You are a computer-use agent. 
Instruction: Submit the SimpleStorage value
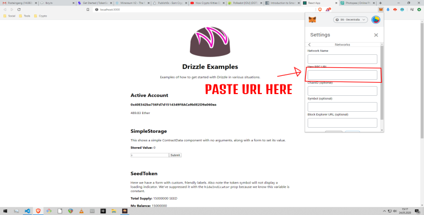tap(175, 155)
